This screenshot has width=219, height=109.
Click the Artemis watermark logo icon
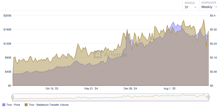tap(98, 54)
